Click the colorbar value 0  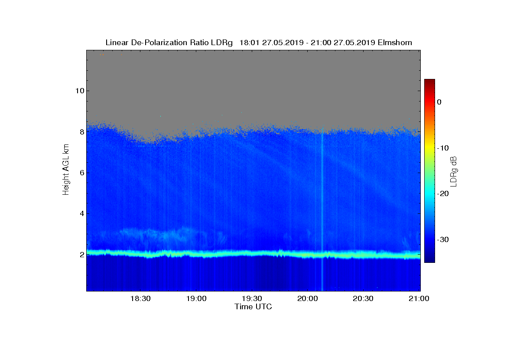439,102
